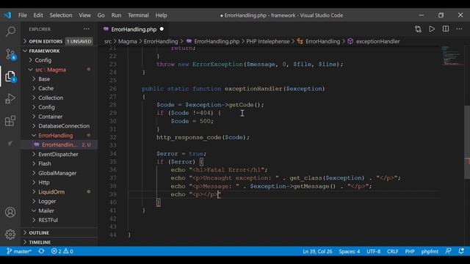Image resolution: width=470 pixels, height=264 pixels.
Task: Click the unsaved dot on ErrorHandling.php tab
Action: (x=162, y=29)
